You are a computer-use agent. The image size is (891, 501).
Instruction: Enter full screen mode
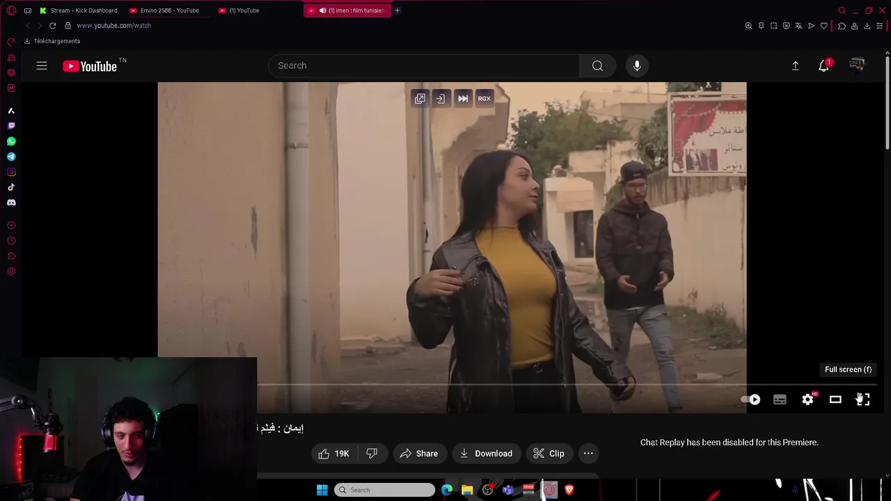point(863,399)
